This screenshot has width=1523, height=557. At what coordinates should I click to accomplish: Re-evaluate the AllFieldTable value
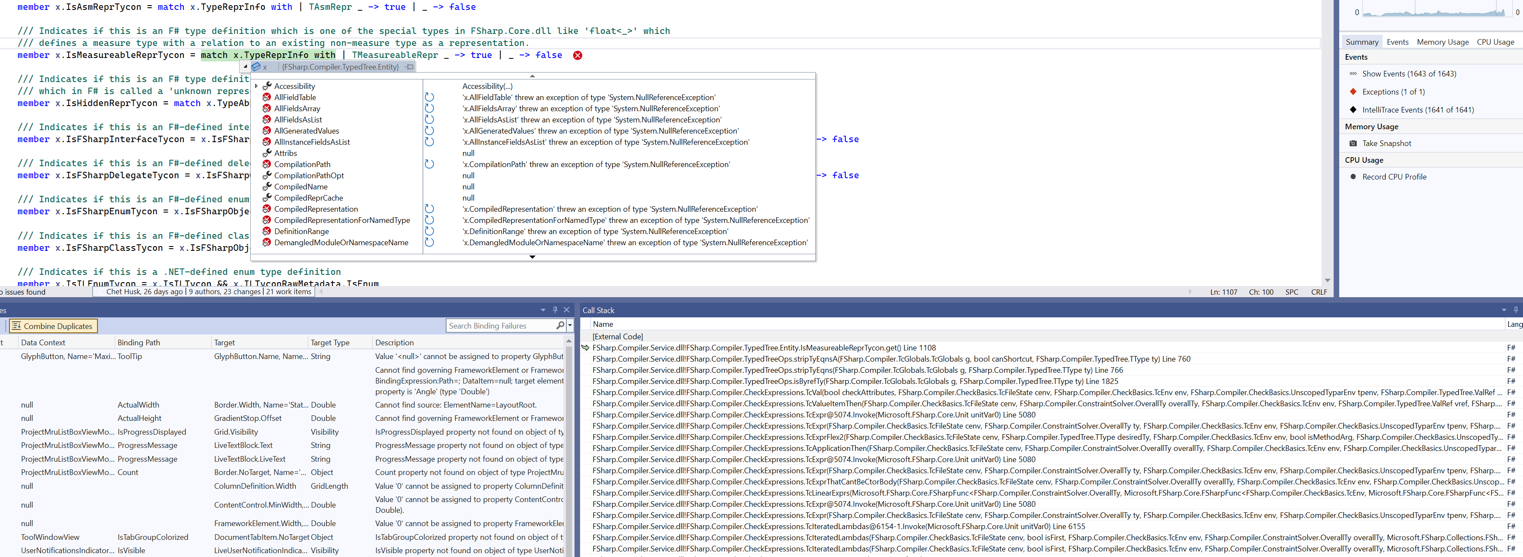pyautogui.click(x=429, y=97)
